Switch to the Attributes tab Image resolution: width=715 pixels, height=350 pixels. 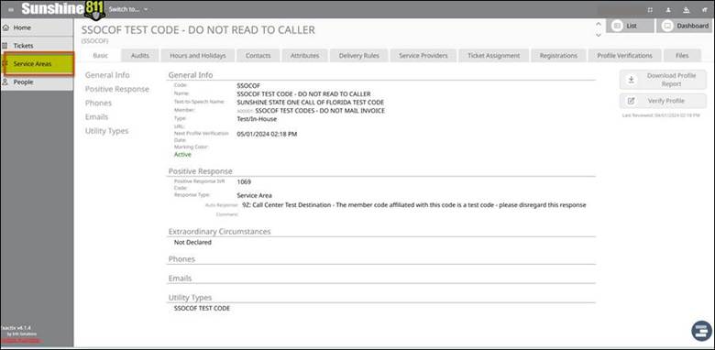point(304,56)
